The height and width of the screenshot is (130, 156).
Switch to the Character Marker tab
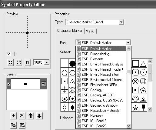pyautogui.click(x=70, y=31)
